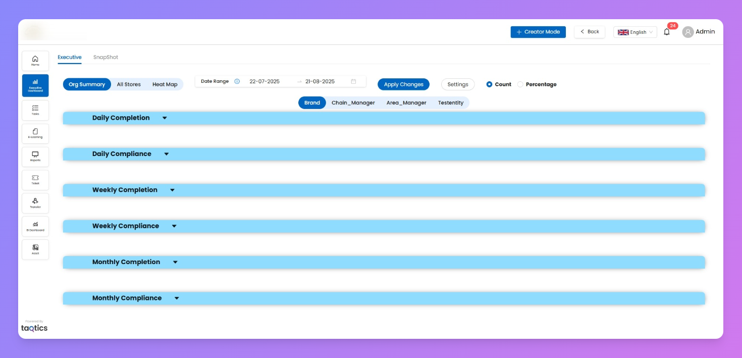The height and width of the screenshot is (358, 742).
Task: Open the Asset sidebar icon
Action: [x=35, y=249]
